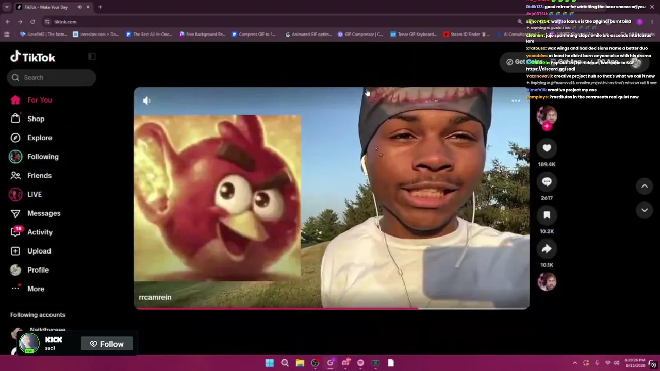Open Spotify from the taskbar
660x371 pixels.
tap(360, 363)
